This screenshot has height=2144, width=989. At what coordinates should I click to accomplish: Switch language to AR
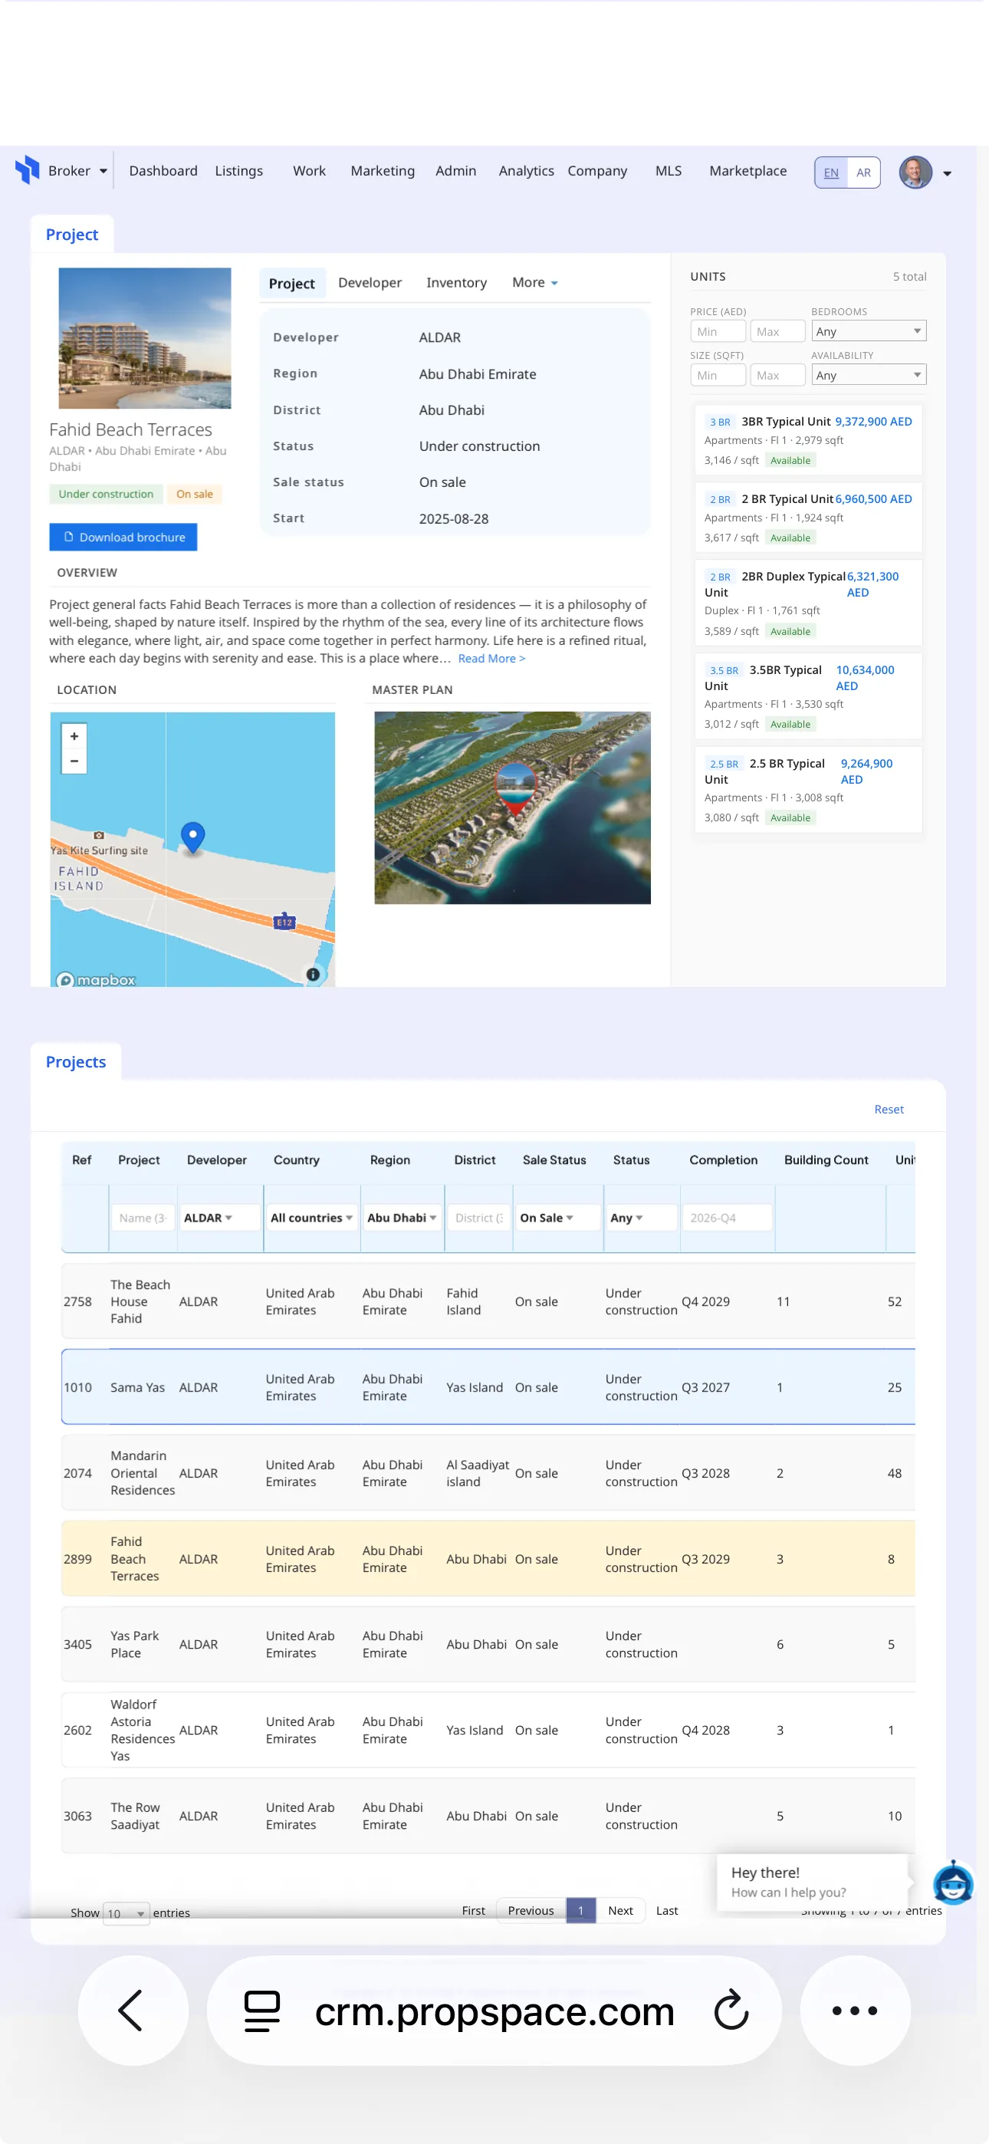click(x=863, y=173)
